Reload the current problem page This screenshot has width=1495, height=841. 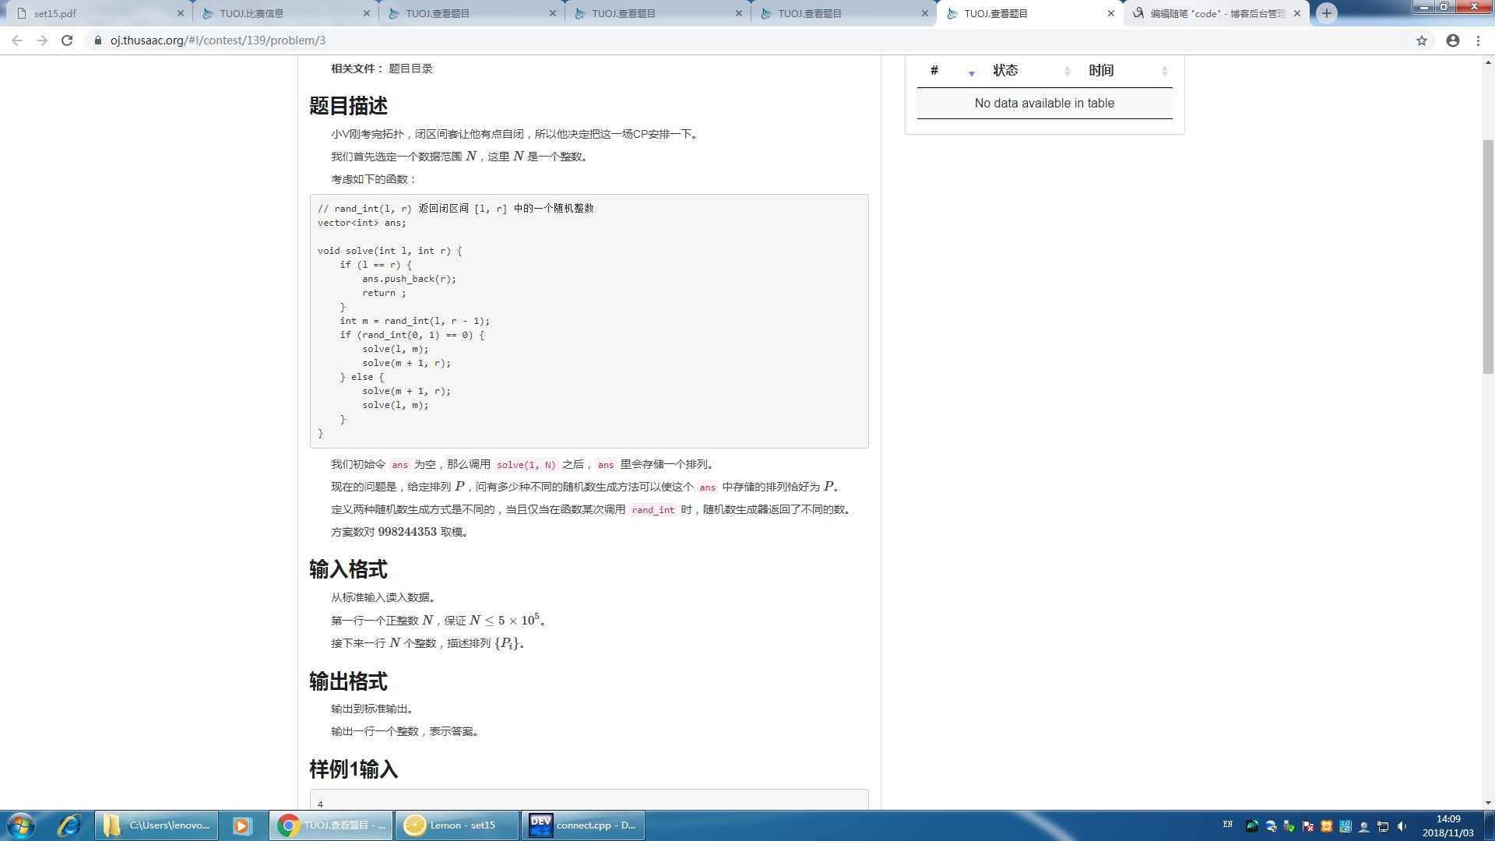67,40
